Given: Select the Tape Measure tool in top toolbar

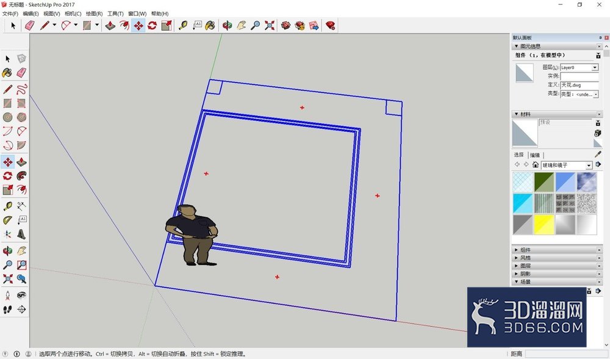Looking at the screenshot, I should tap(183, 25).
